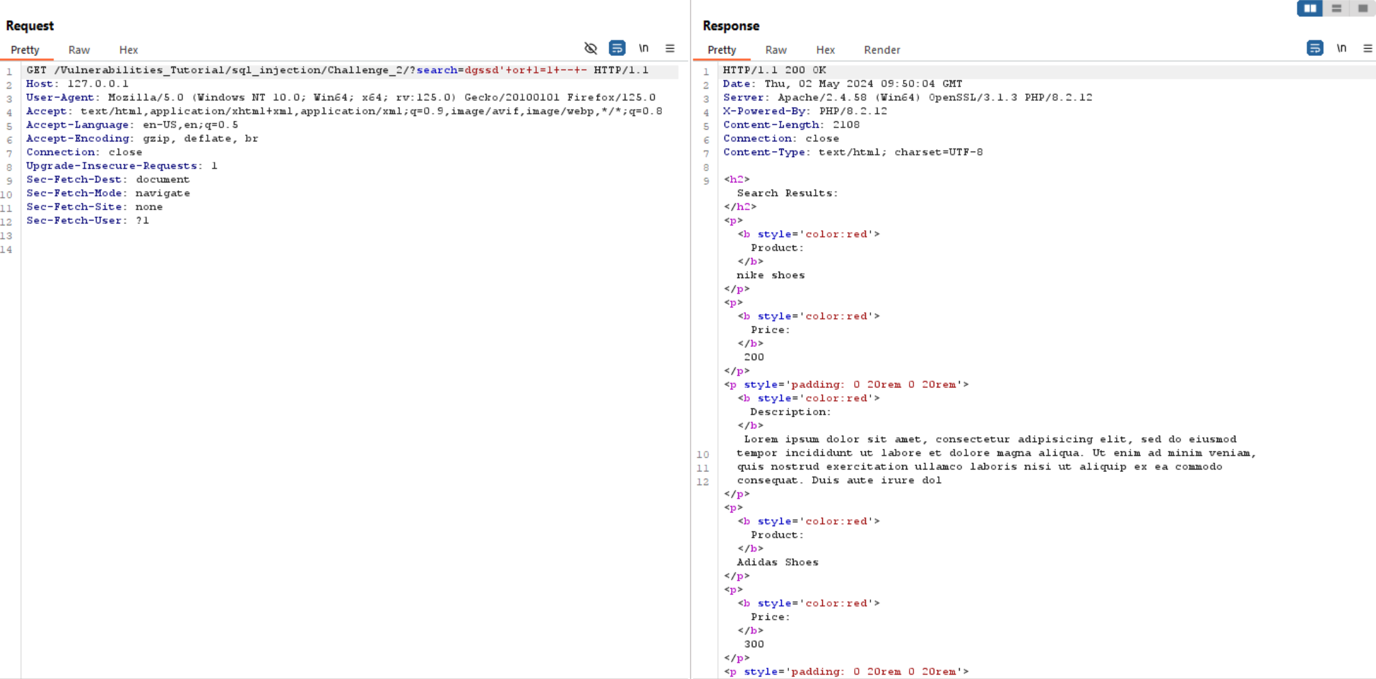Click the price value 300
This screenshot has width=1376, height=679.
click(754, 644)
